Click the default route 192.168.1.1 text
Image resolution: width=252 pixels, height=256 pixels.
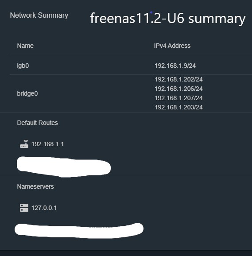point(47,144)
